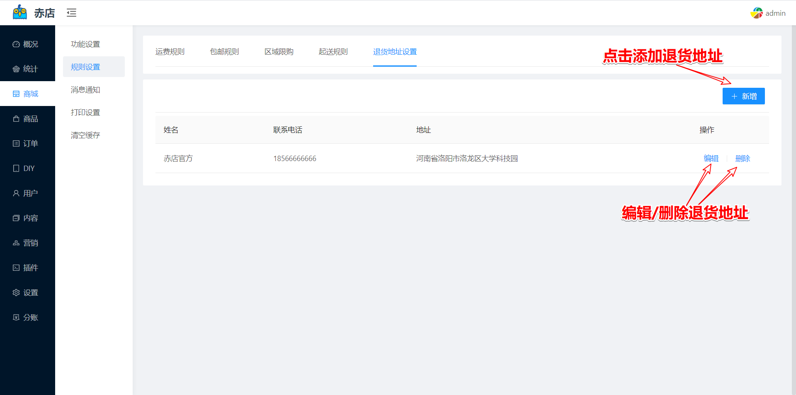Choose 清空缓存 in the submenu
Screen dimensions: 796x395
[x=85, y=135]
